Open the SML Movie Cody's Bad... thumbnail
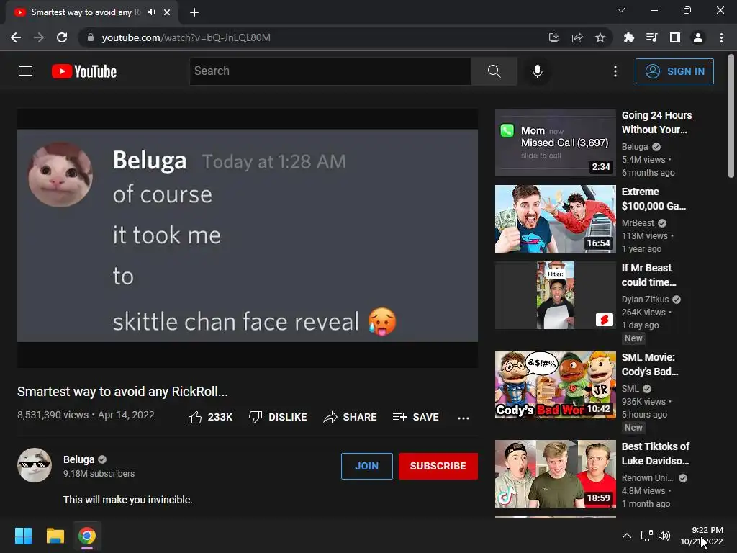The image size is (737, 553). 555,385
